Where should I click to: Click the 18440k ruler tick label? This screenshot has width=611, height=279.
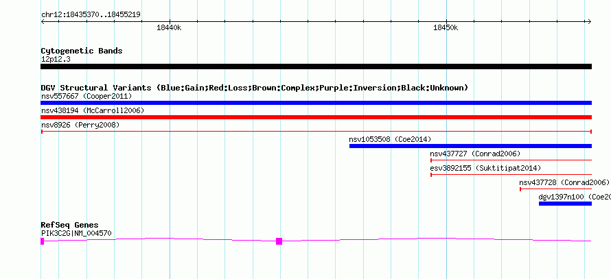[169, 28]
